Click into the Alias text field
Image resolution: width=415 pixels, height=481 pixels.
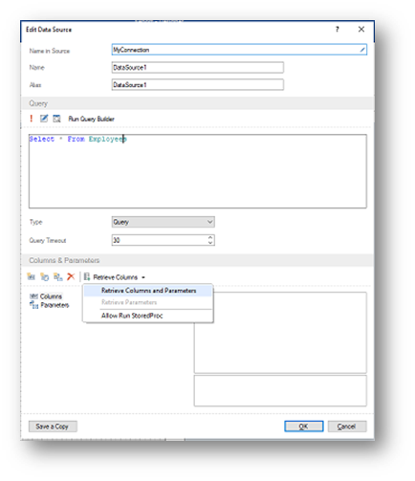(x=198, y=85)
